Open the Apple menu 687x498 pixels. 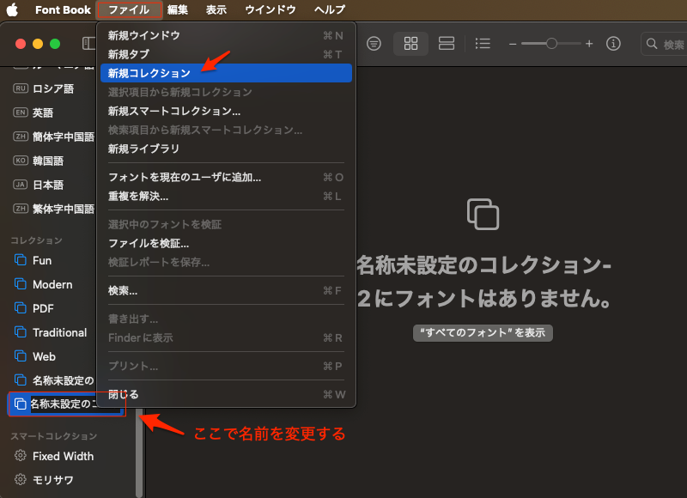[13, 10]
